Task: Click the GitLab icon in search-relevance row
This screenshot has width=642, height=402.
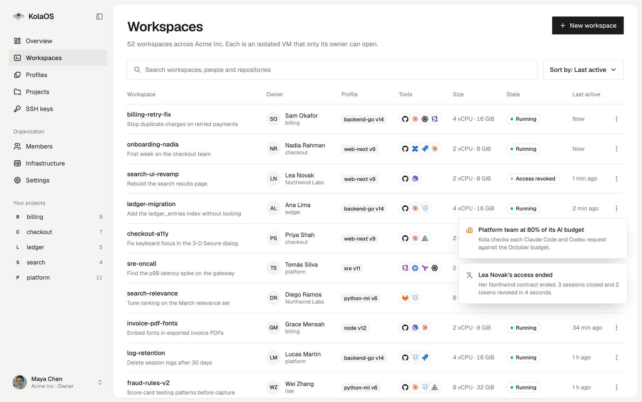Action: [405, 298]
